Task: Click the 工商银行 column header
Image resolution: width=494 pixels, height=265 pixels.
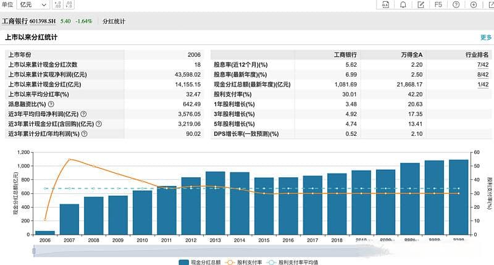Action: click(345, 55)
